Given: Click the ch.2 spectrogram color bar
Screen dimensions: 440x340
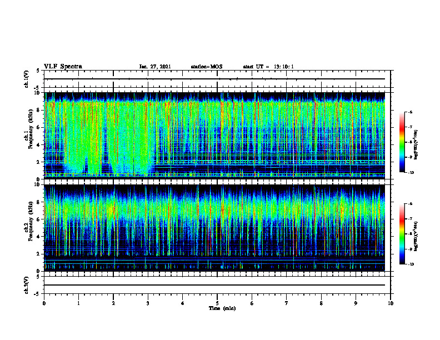Looking at the screenshot, I should [402, 234].
